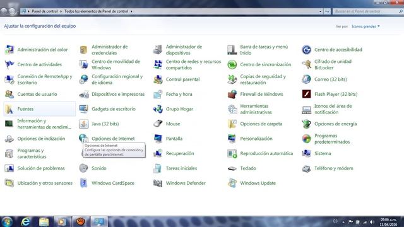Viewport: 404px width, 227px height.
Task: Open Flash Player (32 bits) icon
Action: click(306, 94)
